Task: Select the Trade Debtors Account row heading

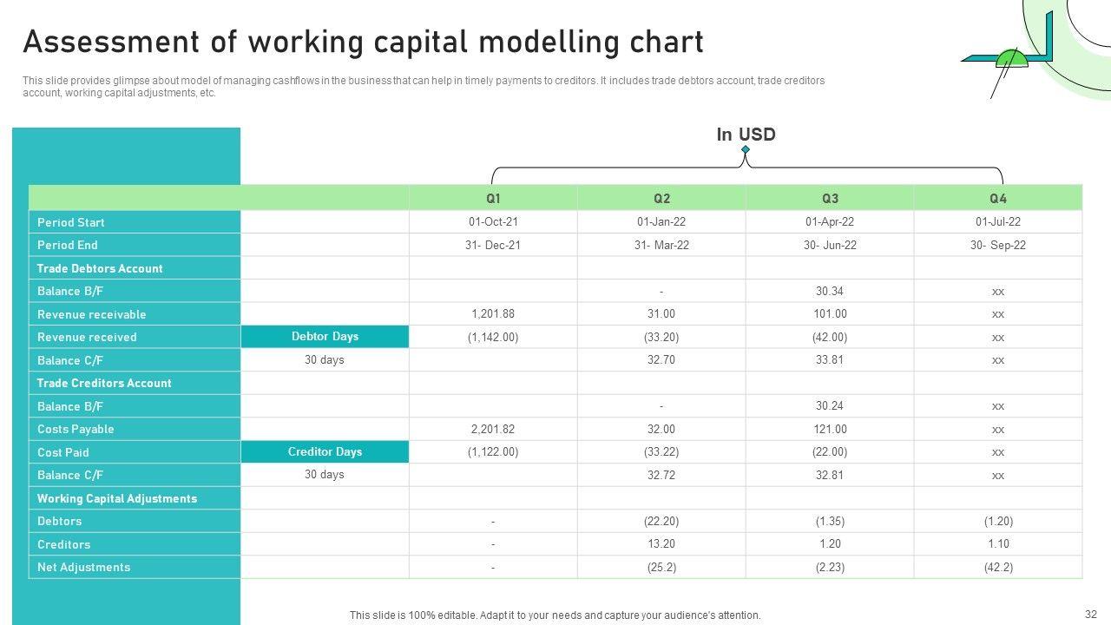Action: pyautogui.click(x=100, y=268)
